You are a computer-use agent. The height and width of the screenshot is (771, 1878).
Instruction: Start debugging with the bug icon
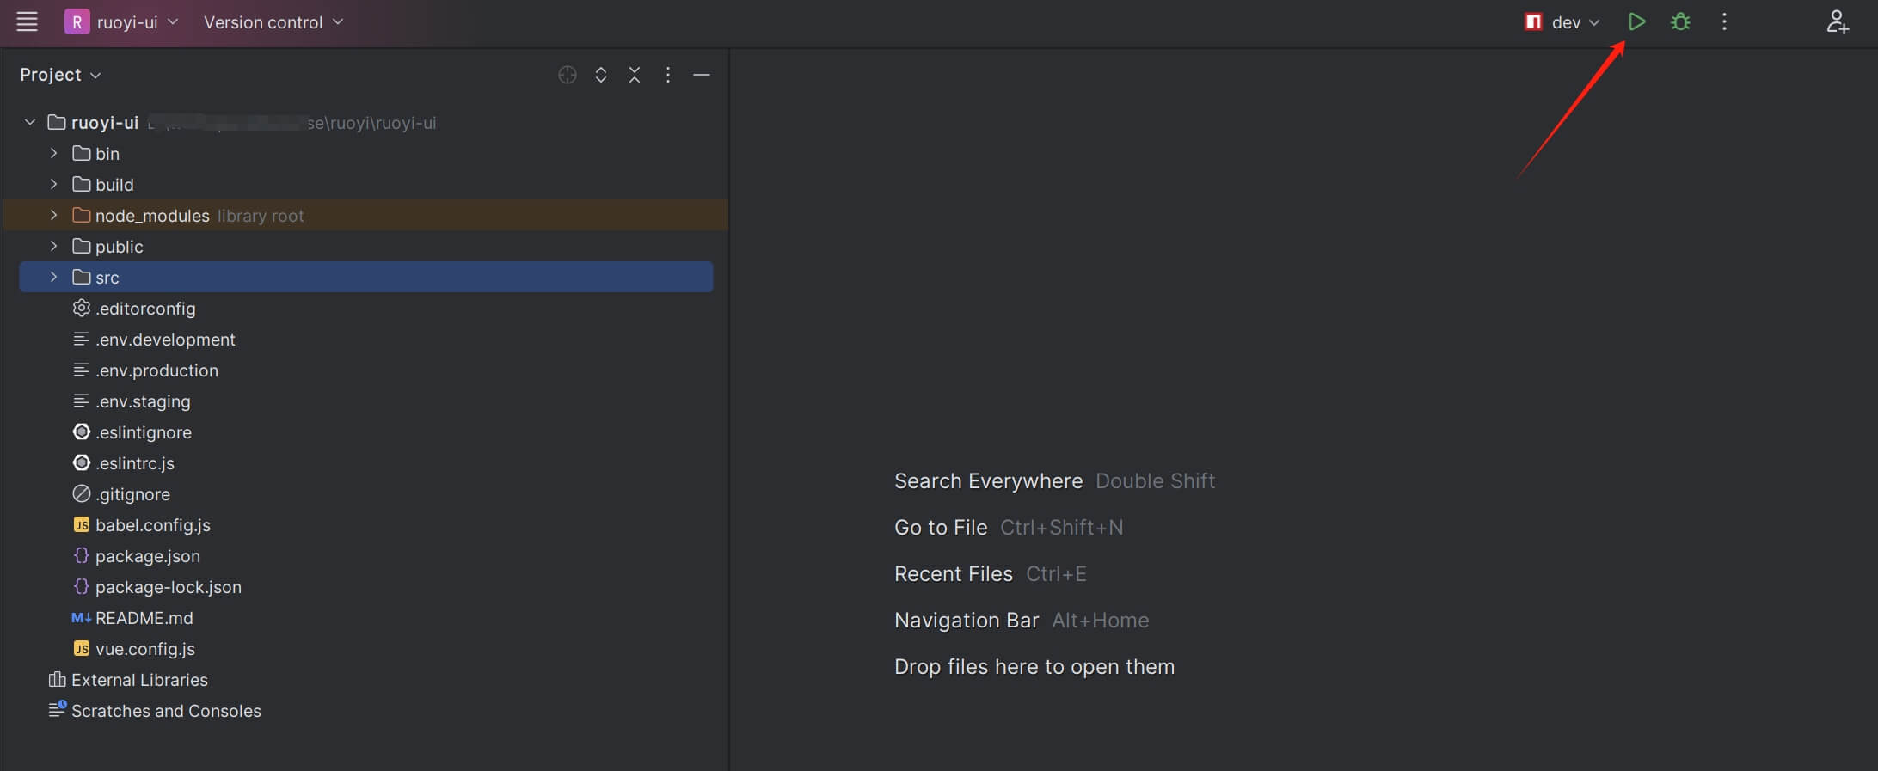(x=1680, y=22)
